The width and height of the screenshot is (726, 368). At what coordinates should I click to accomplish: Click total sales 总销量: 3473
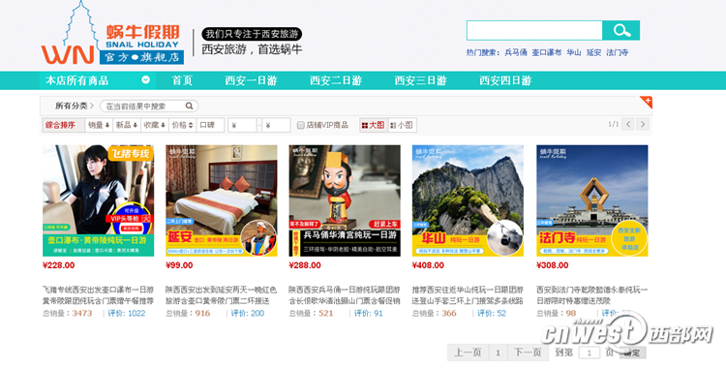click(68, 314)
